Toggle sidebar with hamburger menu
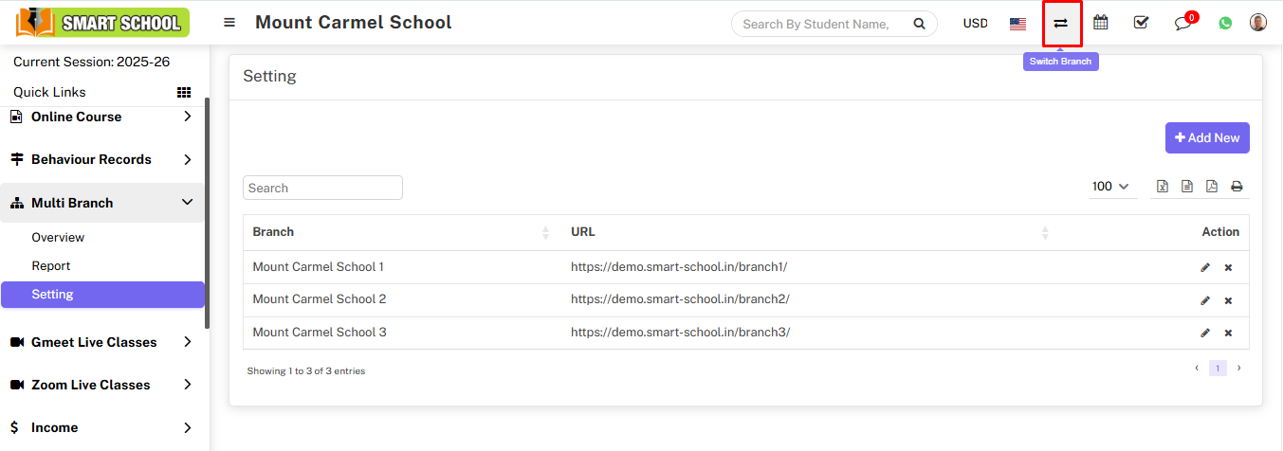The image size is (1283, 451). tap(229, 23)
